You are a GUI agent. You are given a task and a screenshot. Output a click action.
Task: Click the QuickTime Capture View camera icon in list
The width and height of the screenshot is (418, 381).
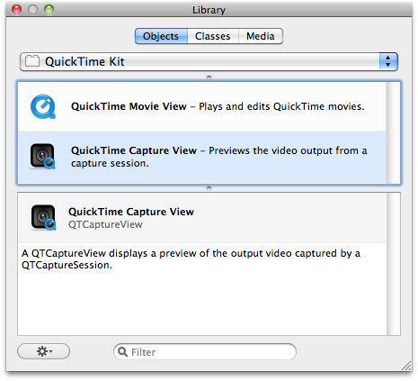[43, 156]
